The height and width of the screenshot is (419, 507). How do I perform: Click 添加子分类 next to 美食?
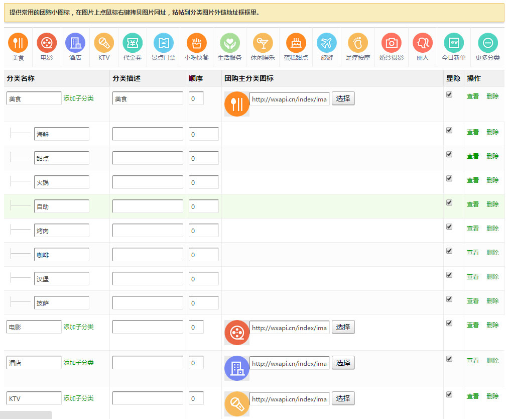click(x=78, y=98)
